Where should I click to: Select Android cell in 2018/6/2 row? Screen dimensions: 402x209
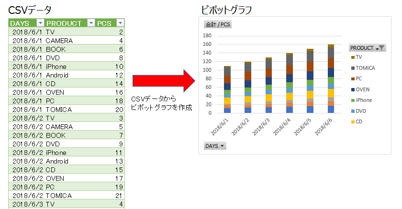[x=70, y=161]
